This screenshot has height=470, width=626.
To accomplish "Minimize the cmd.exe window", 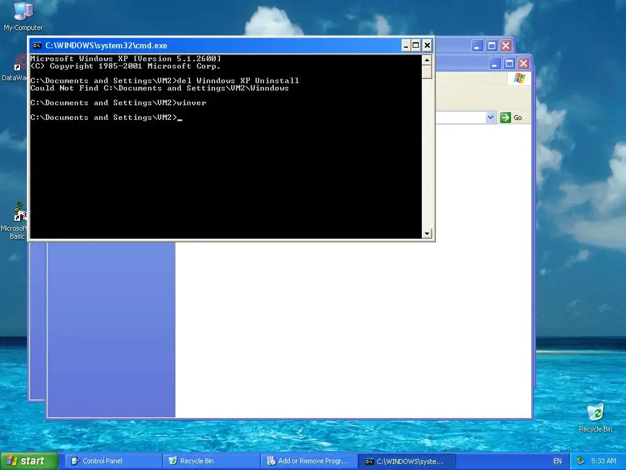I will [406, 45].
